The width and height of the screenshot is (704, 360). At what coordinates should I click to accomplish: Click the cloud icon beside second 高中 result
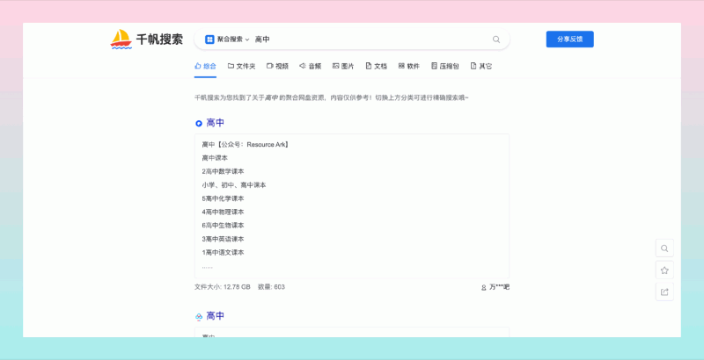point(199,317)
